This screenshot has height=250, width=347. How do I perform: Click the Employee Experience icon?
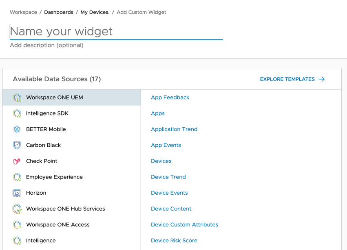[17, 177]
